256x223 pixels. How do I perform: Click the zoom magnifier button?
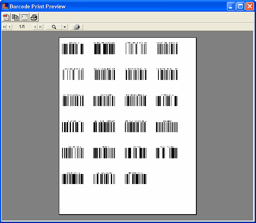coord(54,27)
